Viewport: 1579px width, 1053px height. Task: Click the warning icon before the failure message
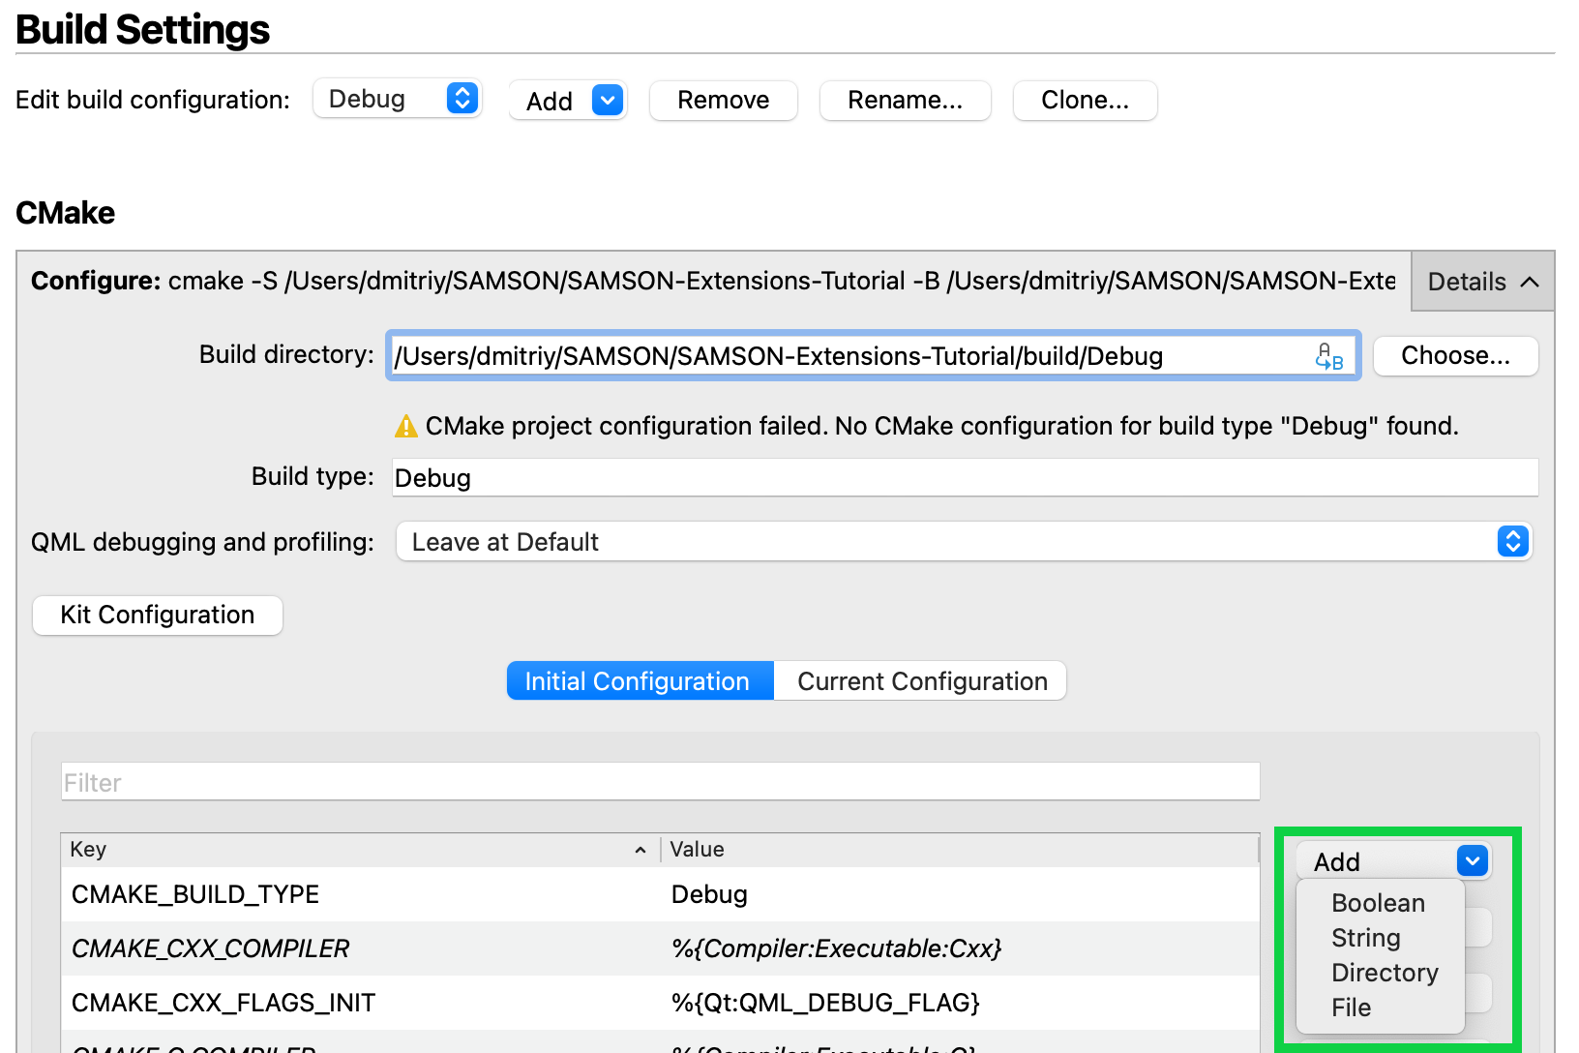tap(406, 425)
